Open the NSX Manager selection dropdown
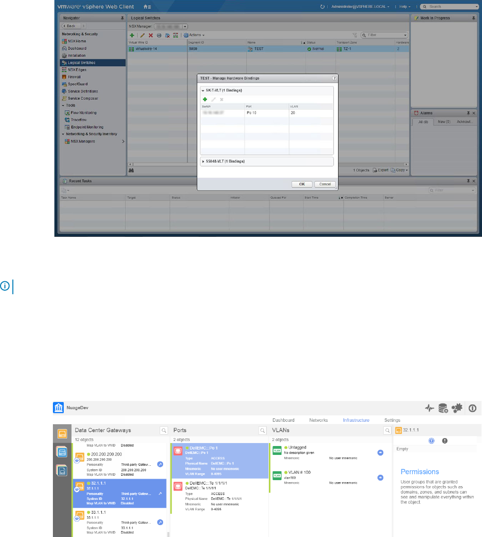 (x=185, y=26)
